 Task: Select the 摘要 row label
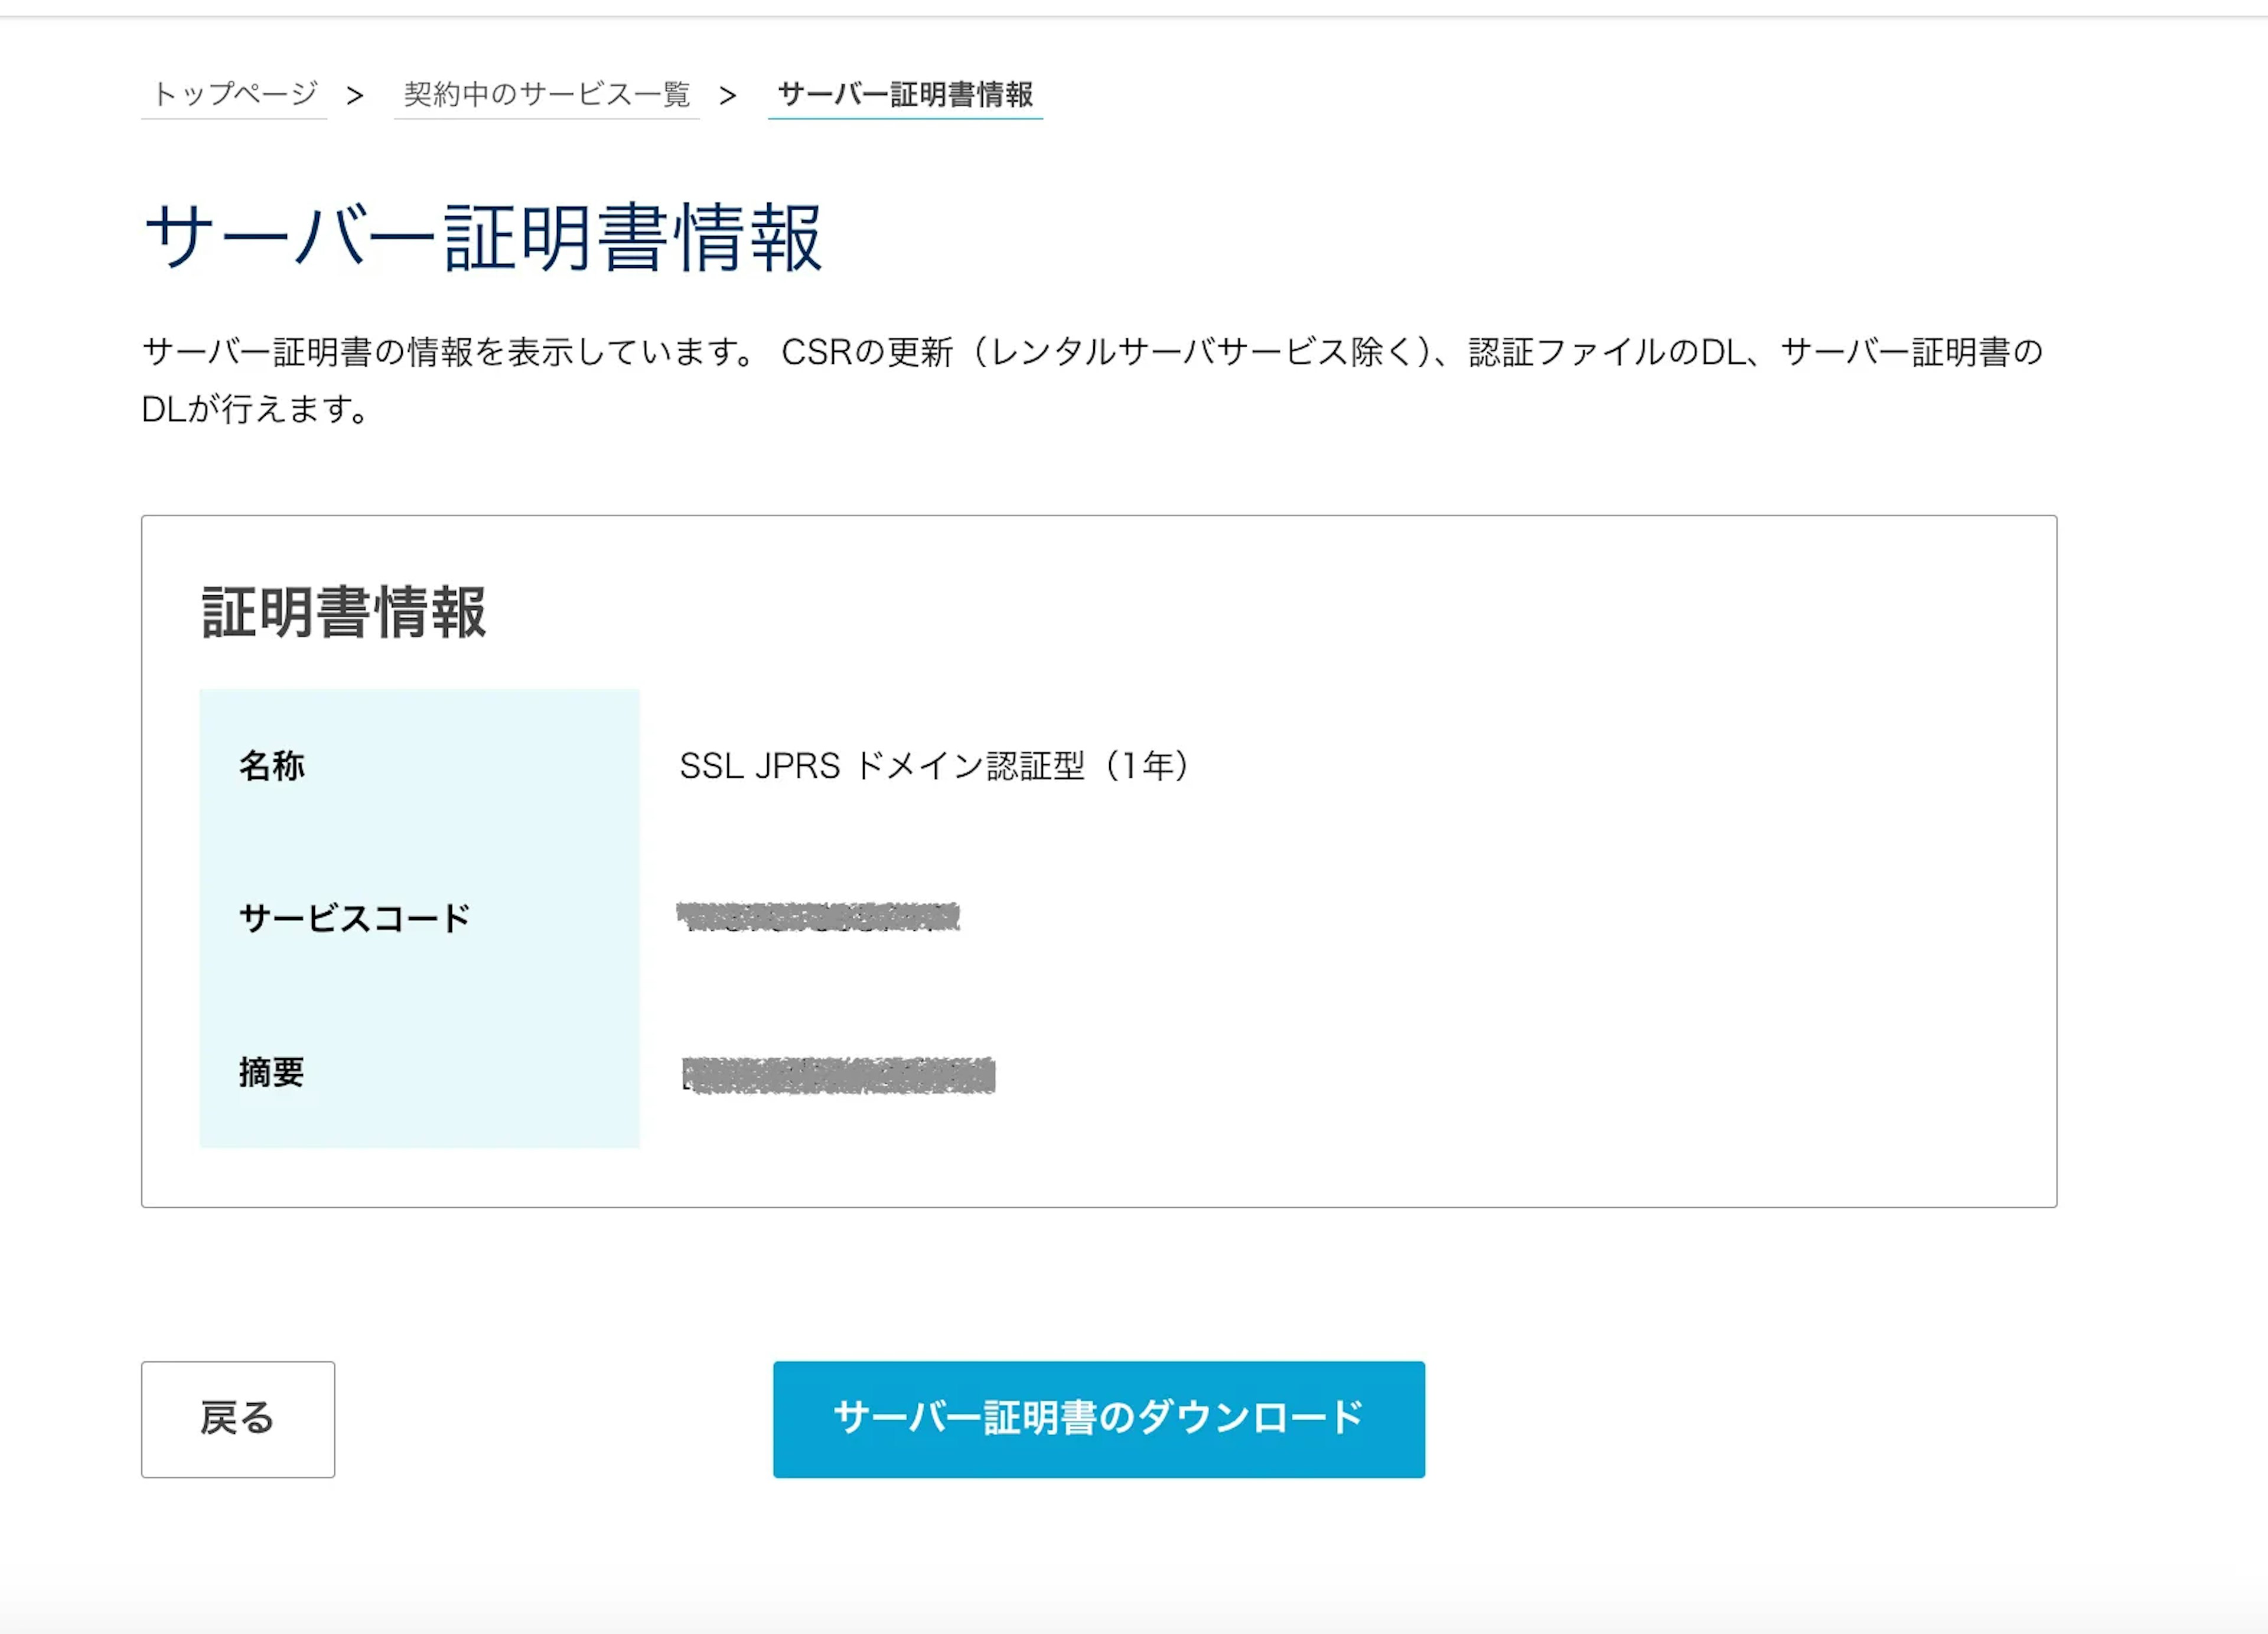[x=271, y=1072]
